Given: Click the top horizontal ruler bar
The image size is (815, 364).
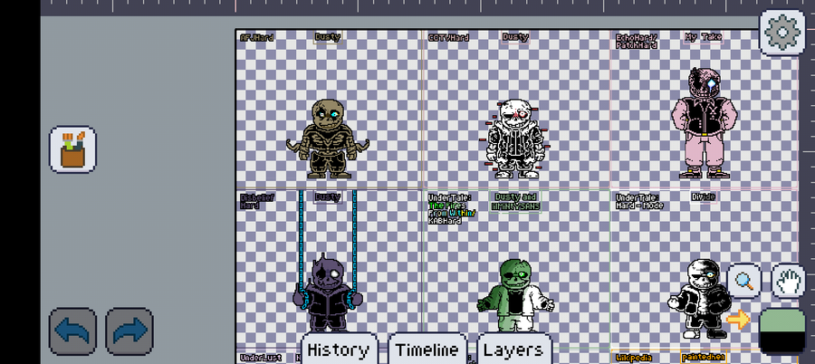Looking at the screenshot, I should [427, 6].
